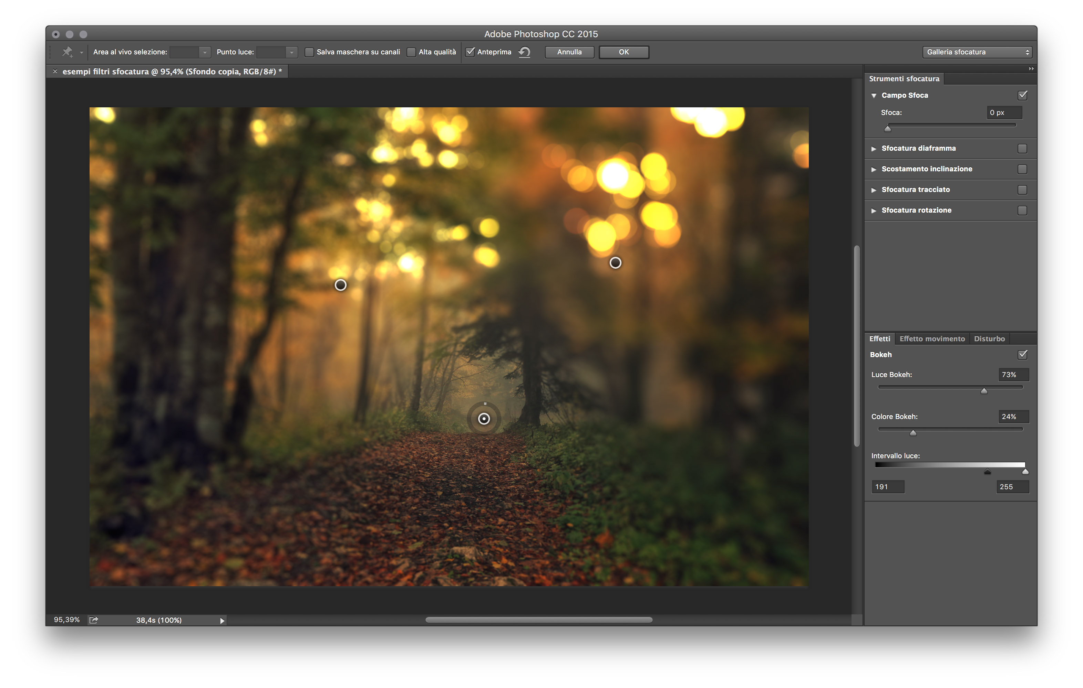The width and height of the screenshot is (1083, 688).
Task: Enable the Alta qualità checkbox
Action: 411,52
